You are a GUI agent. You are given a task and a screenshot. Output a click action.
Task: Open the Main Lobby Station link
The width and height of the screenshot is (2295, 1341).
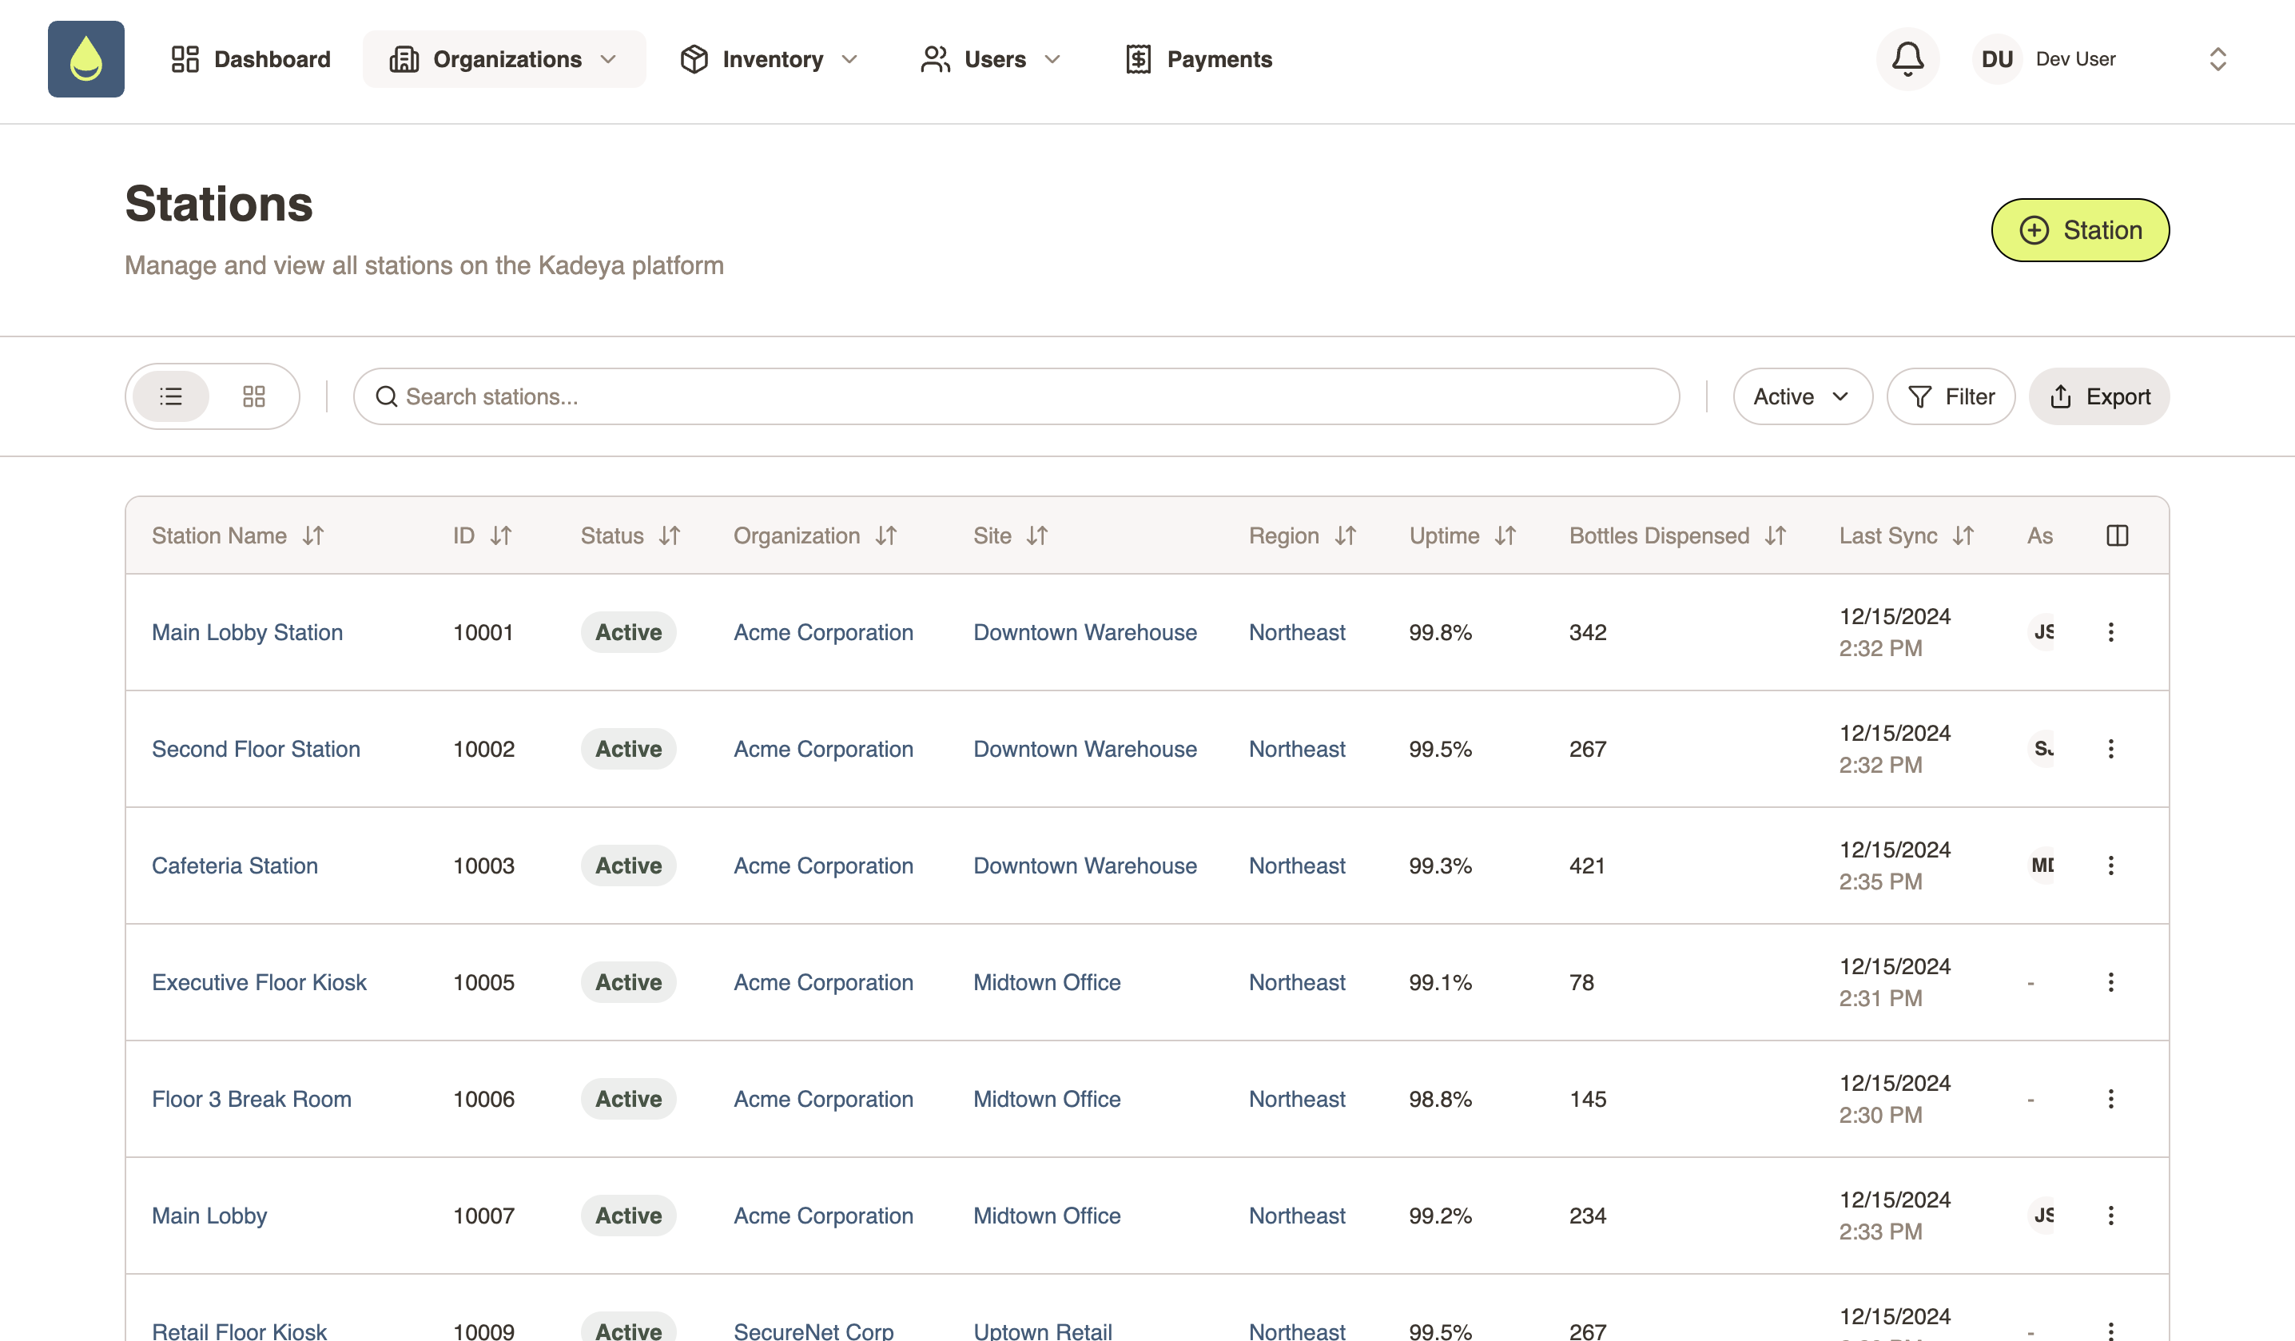pyautogui.click(x=248, y=632)
